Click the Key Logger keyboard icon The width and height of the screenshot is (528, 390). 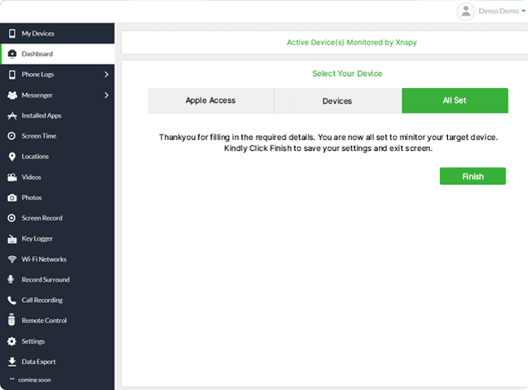(x=12, y=239)
